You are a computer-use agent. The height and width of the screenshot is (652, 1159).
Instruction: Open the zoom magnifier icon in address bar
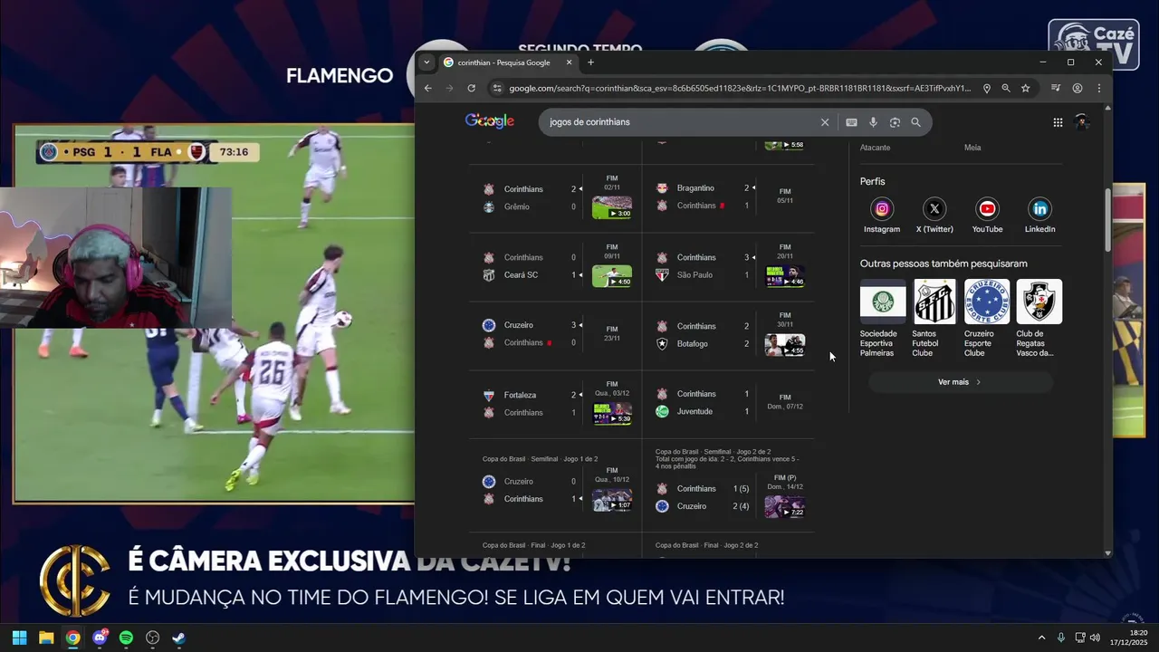(1006, 88)
